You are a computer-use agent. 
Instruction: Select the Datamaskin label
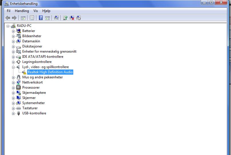[31, 41]
